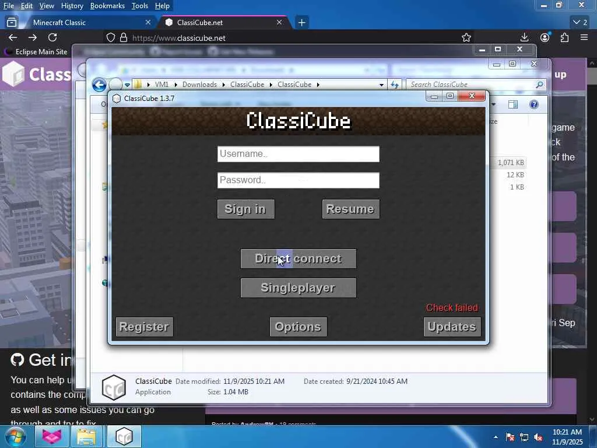
Task: Click the ClassiCube taskbar icon
Action: 124,436
